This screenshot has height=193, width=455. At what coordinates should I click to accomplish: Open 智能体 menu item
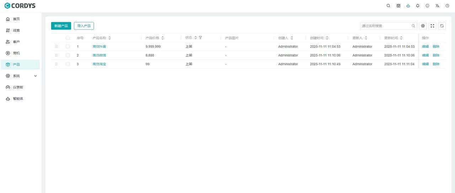coord(20,99)
